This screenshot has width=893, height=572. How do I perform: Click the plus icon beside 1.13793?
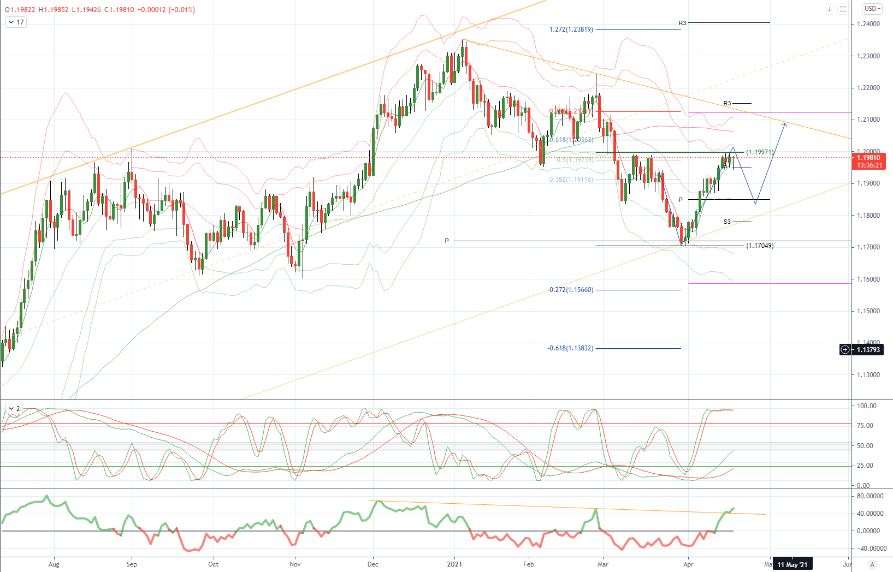tap(845, 349)
